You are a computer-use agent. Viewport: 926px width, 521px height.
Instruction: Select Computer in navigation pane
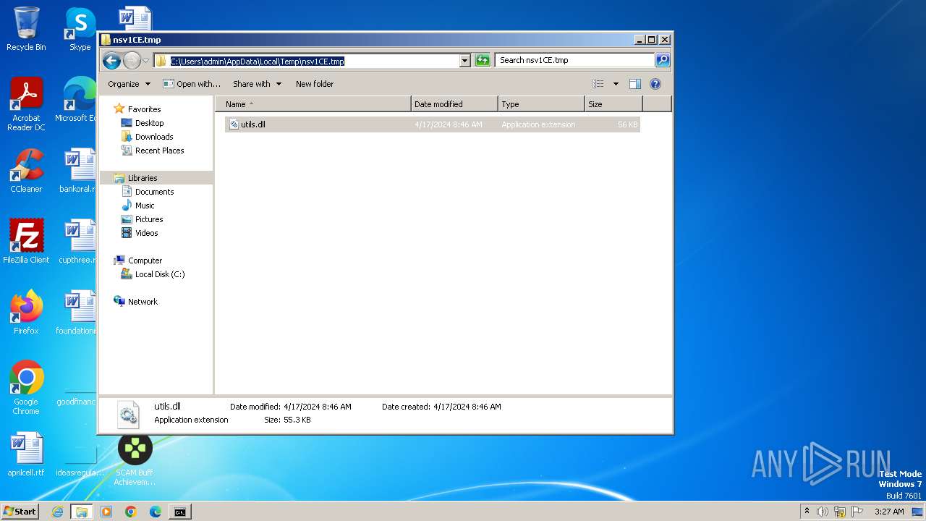coord(145,260)
